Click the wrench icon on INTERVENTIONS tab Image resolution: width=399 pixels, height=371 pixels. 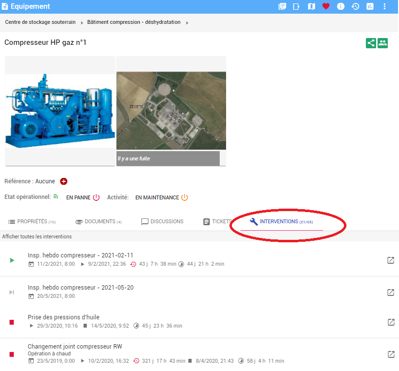(x=253, y=221)
